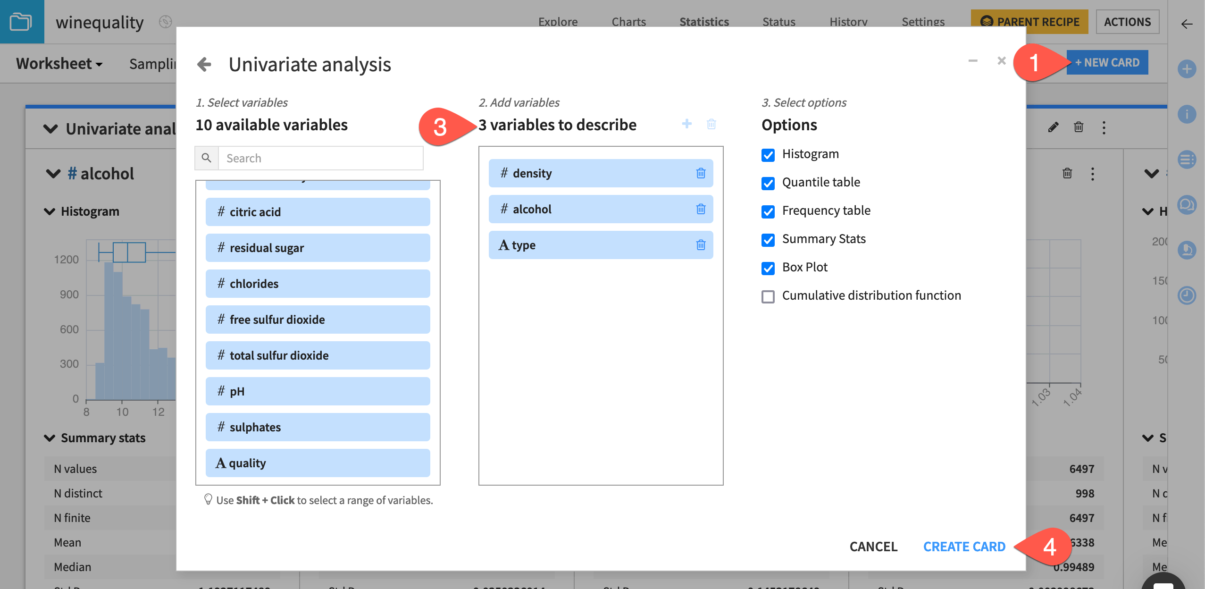Enable Cumulative distribution function
This screenshot has width=1205, height=589.
click(769, 296)
